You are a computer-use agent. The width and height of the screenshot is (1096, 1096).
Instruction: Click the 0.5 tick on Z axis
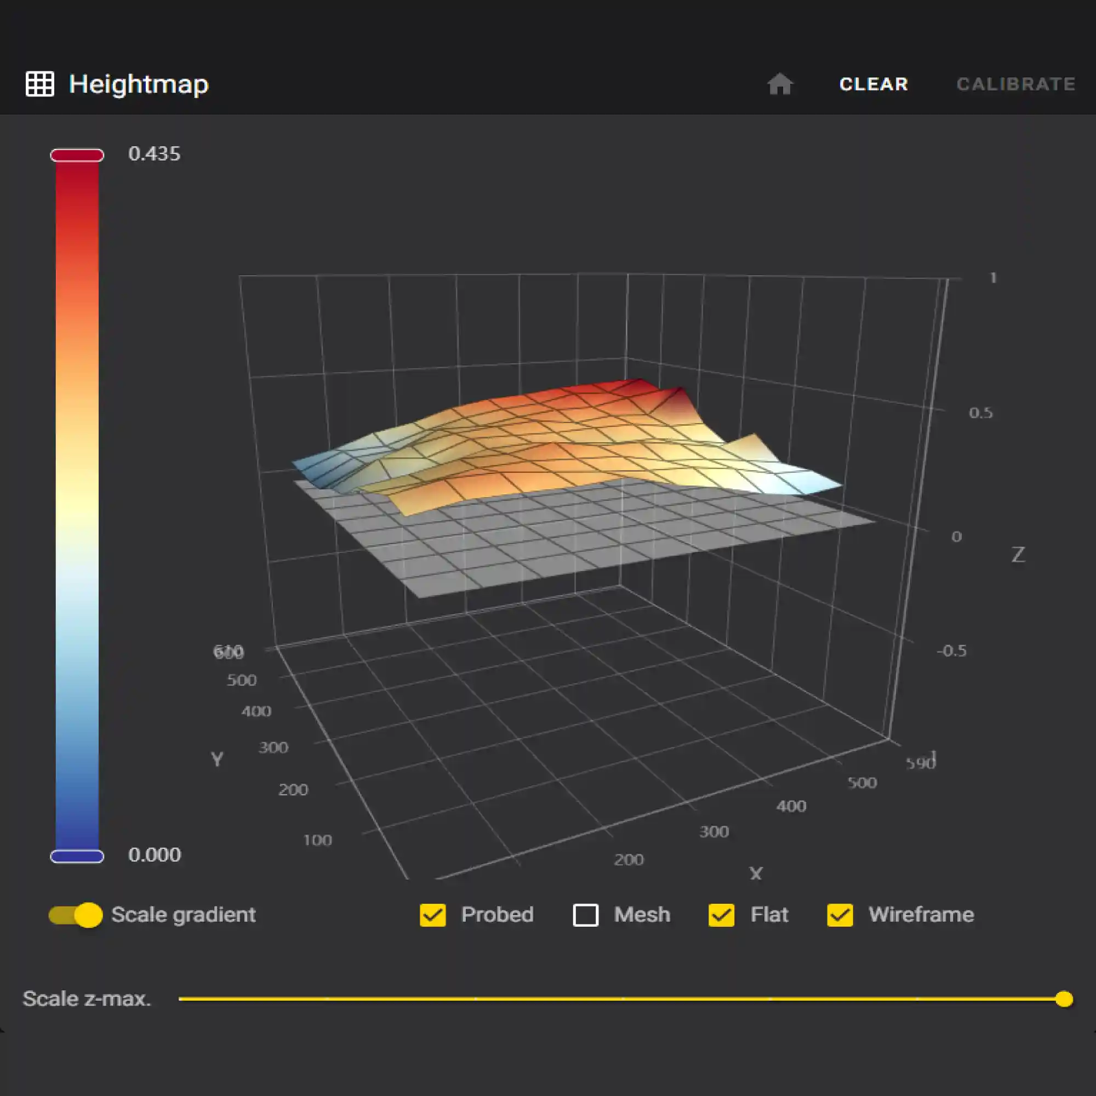(x=981, y=413)
